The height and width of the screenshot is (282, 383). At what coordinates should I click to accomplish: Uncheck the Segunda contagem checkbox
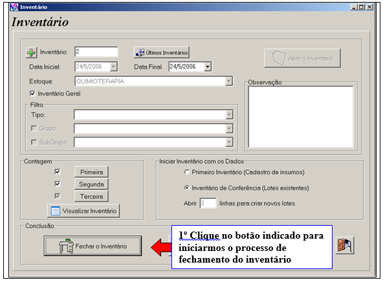(58, 184)
